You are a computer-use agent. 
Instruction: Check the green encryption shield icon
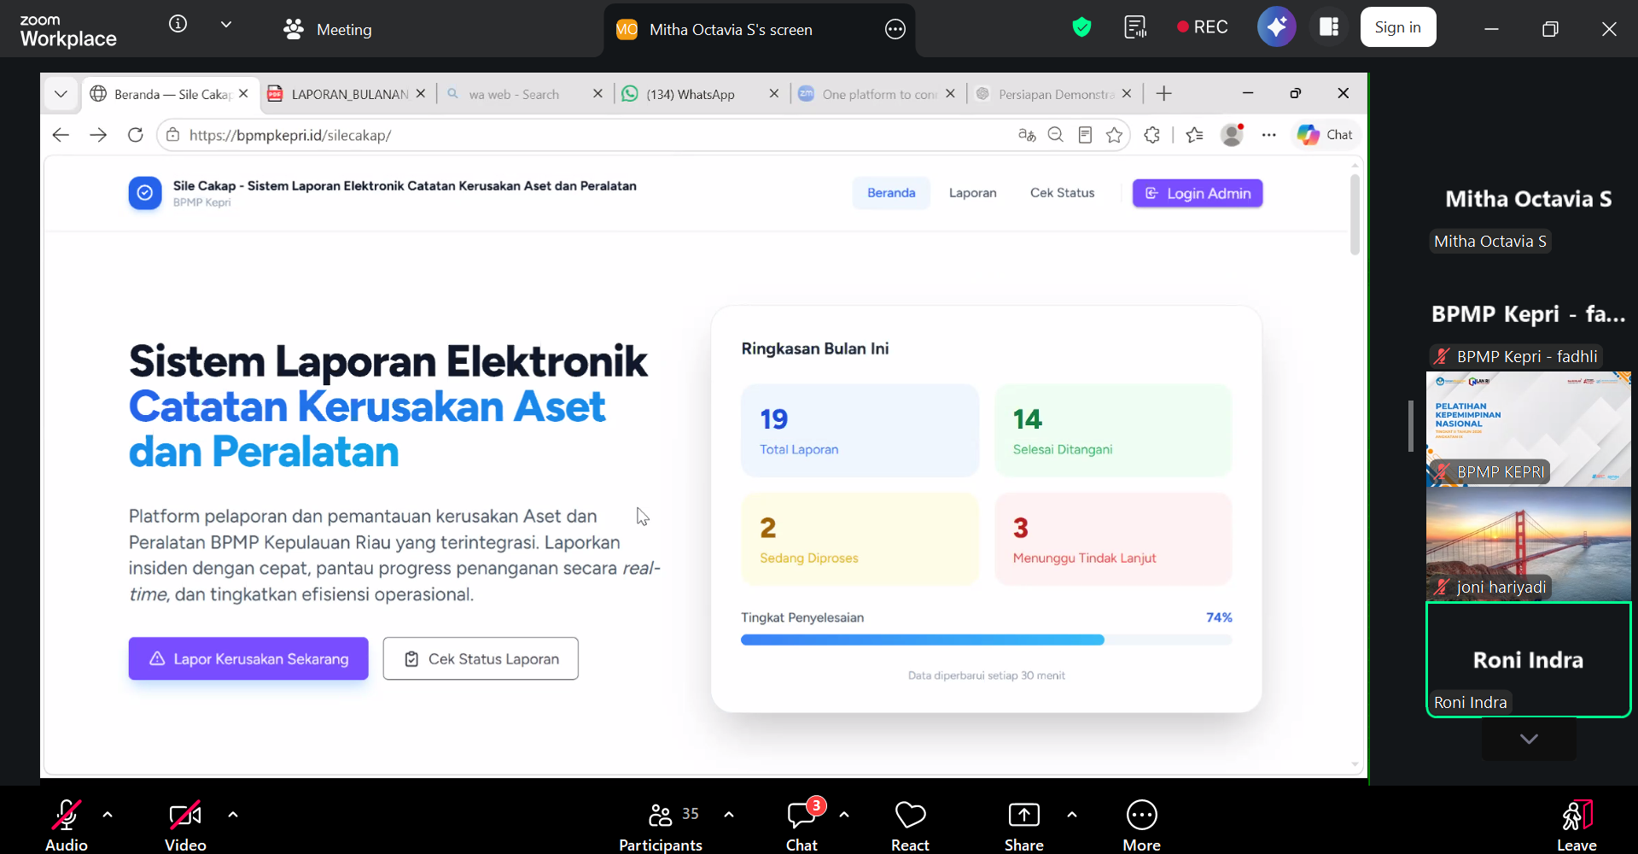[1081, 27]
